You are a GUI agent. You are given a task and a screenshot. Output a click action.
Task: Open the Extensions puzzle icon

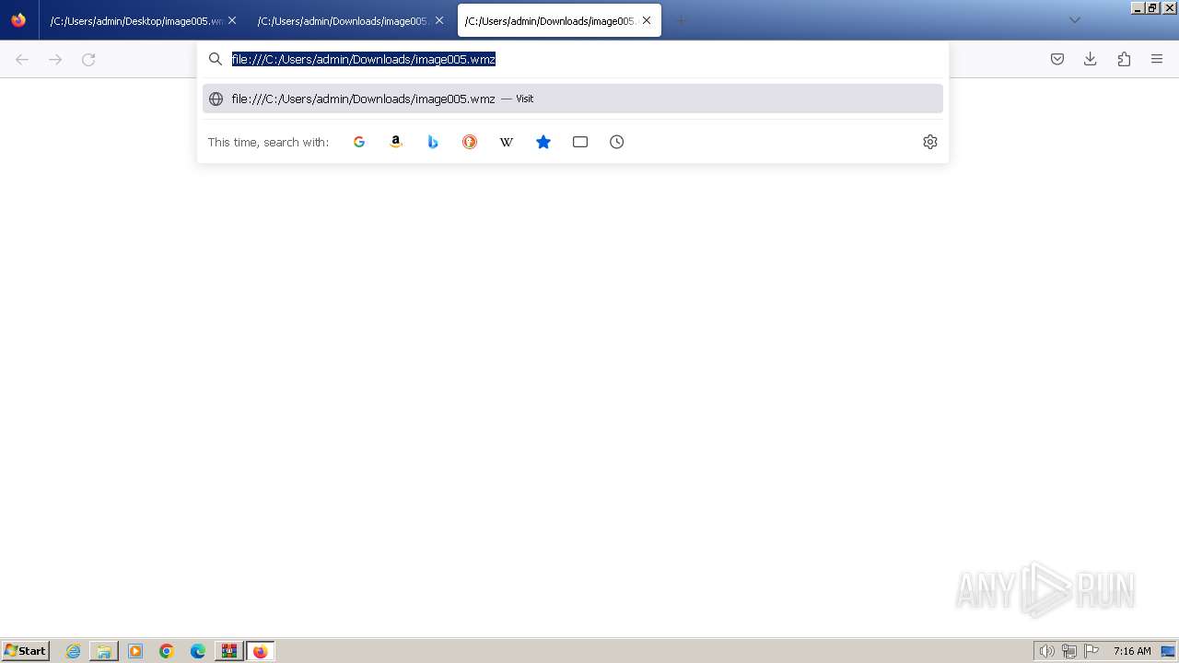click(1124, 59)
